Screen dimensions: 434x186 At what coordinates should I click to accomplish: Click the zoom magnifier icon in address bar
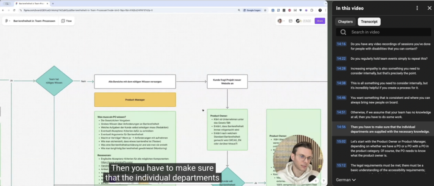[x=239, y=10]
